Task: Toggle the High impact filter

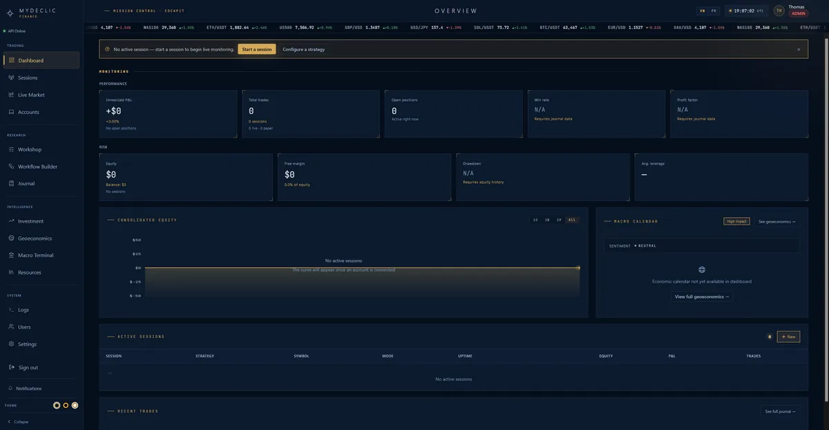Action: pyautogui.click(x=736, y=221)
